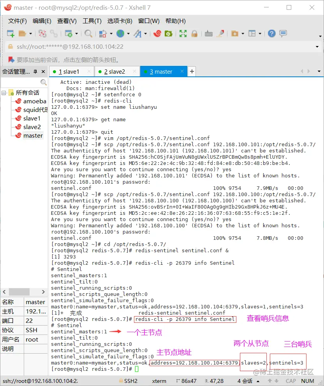Click the New Session toolbar icon
Screen dimensions: 324x386
click(x=11, y=34)
